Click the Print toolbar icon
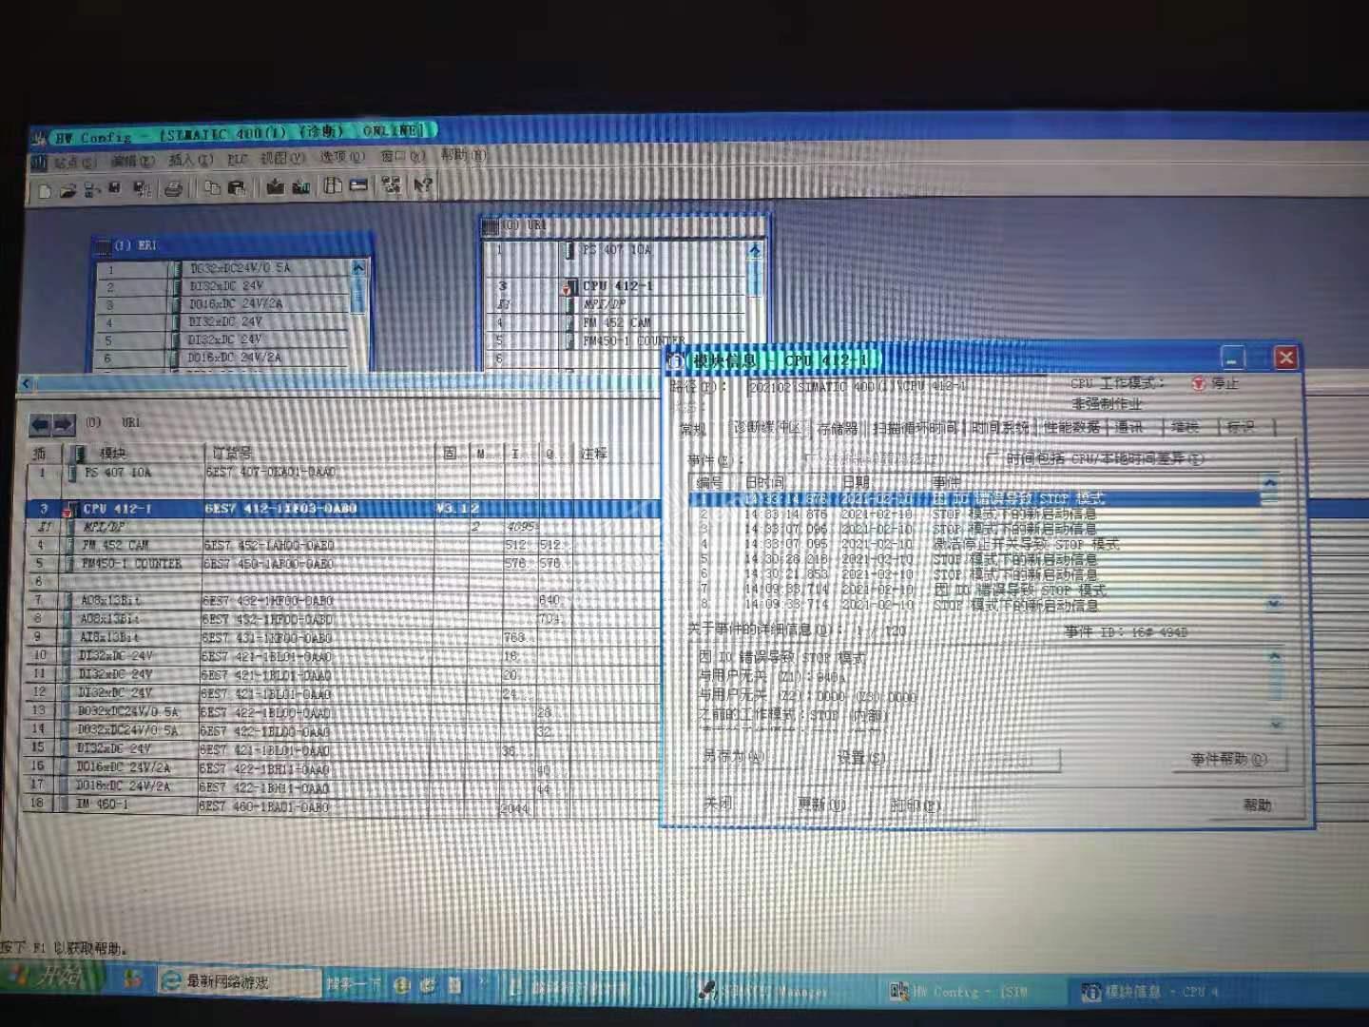Viewport: 1369px width, 1027px height. (173, 189)
